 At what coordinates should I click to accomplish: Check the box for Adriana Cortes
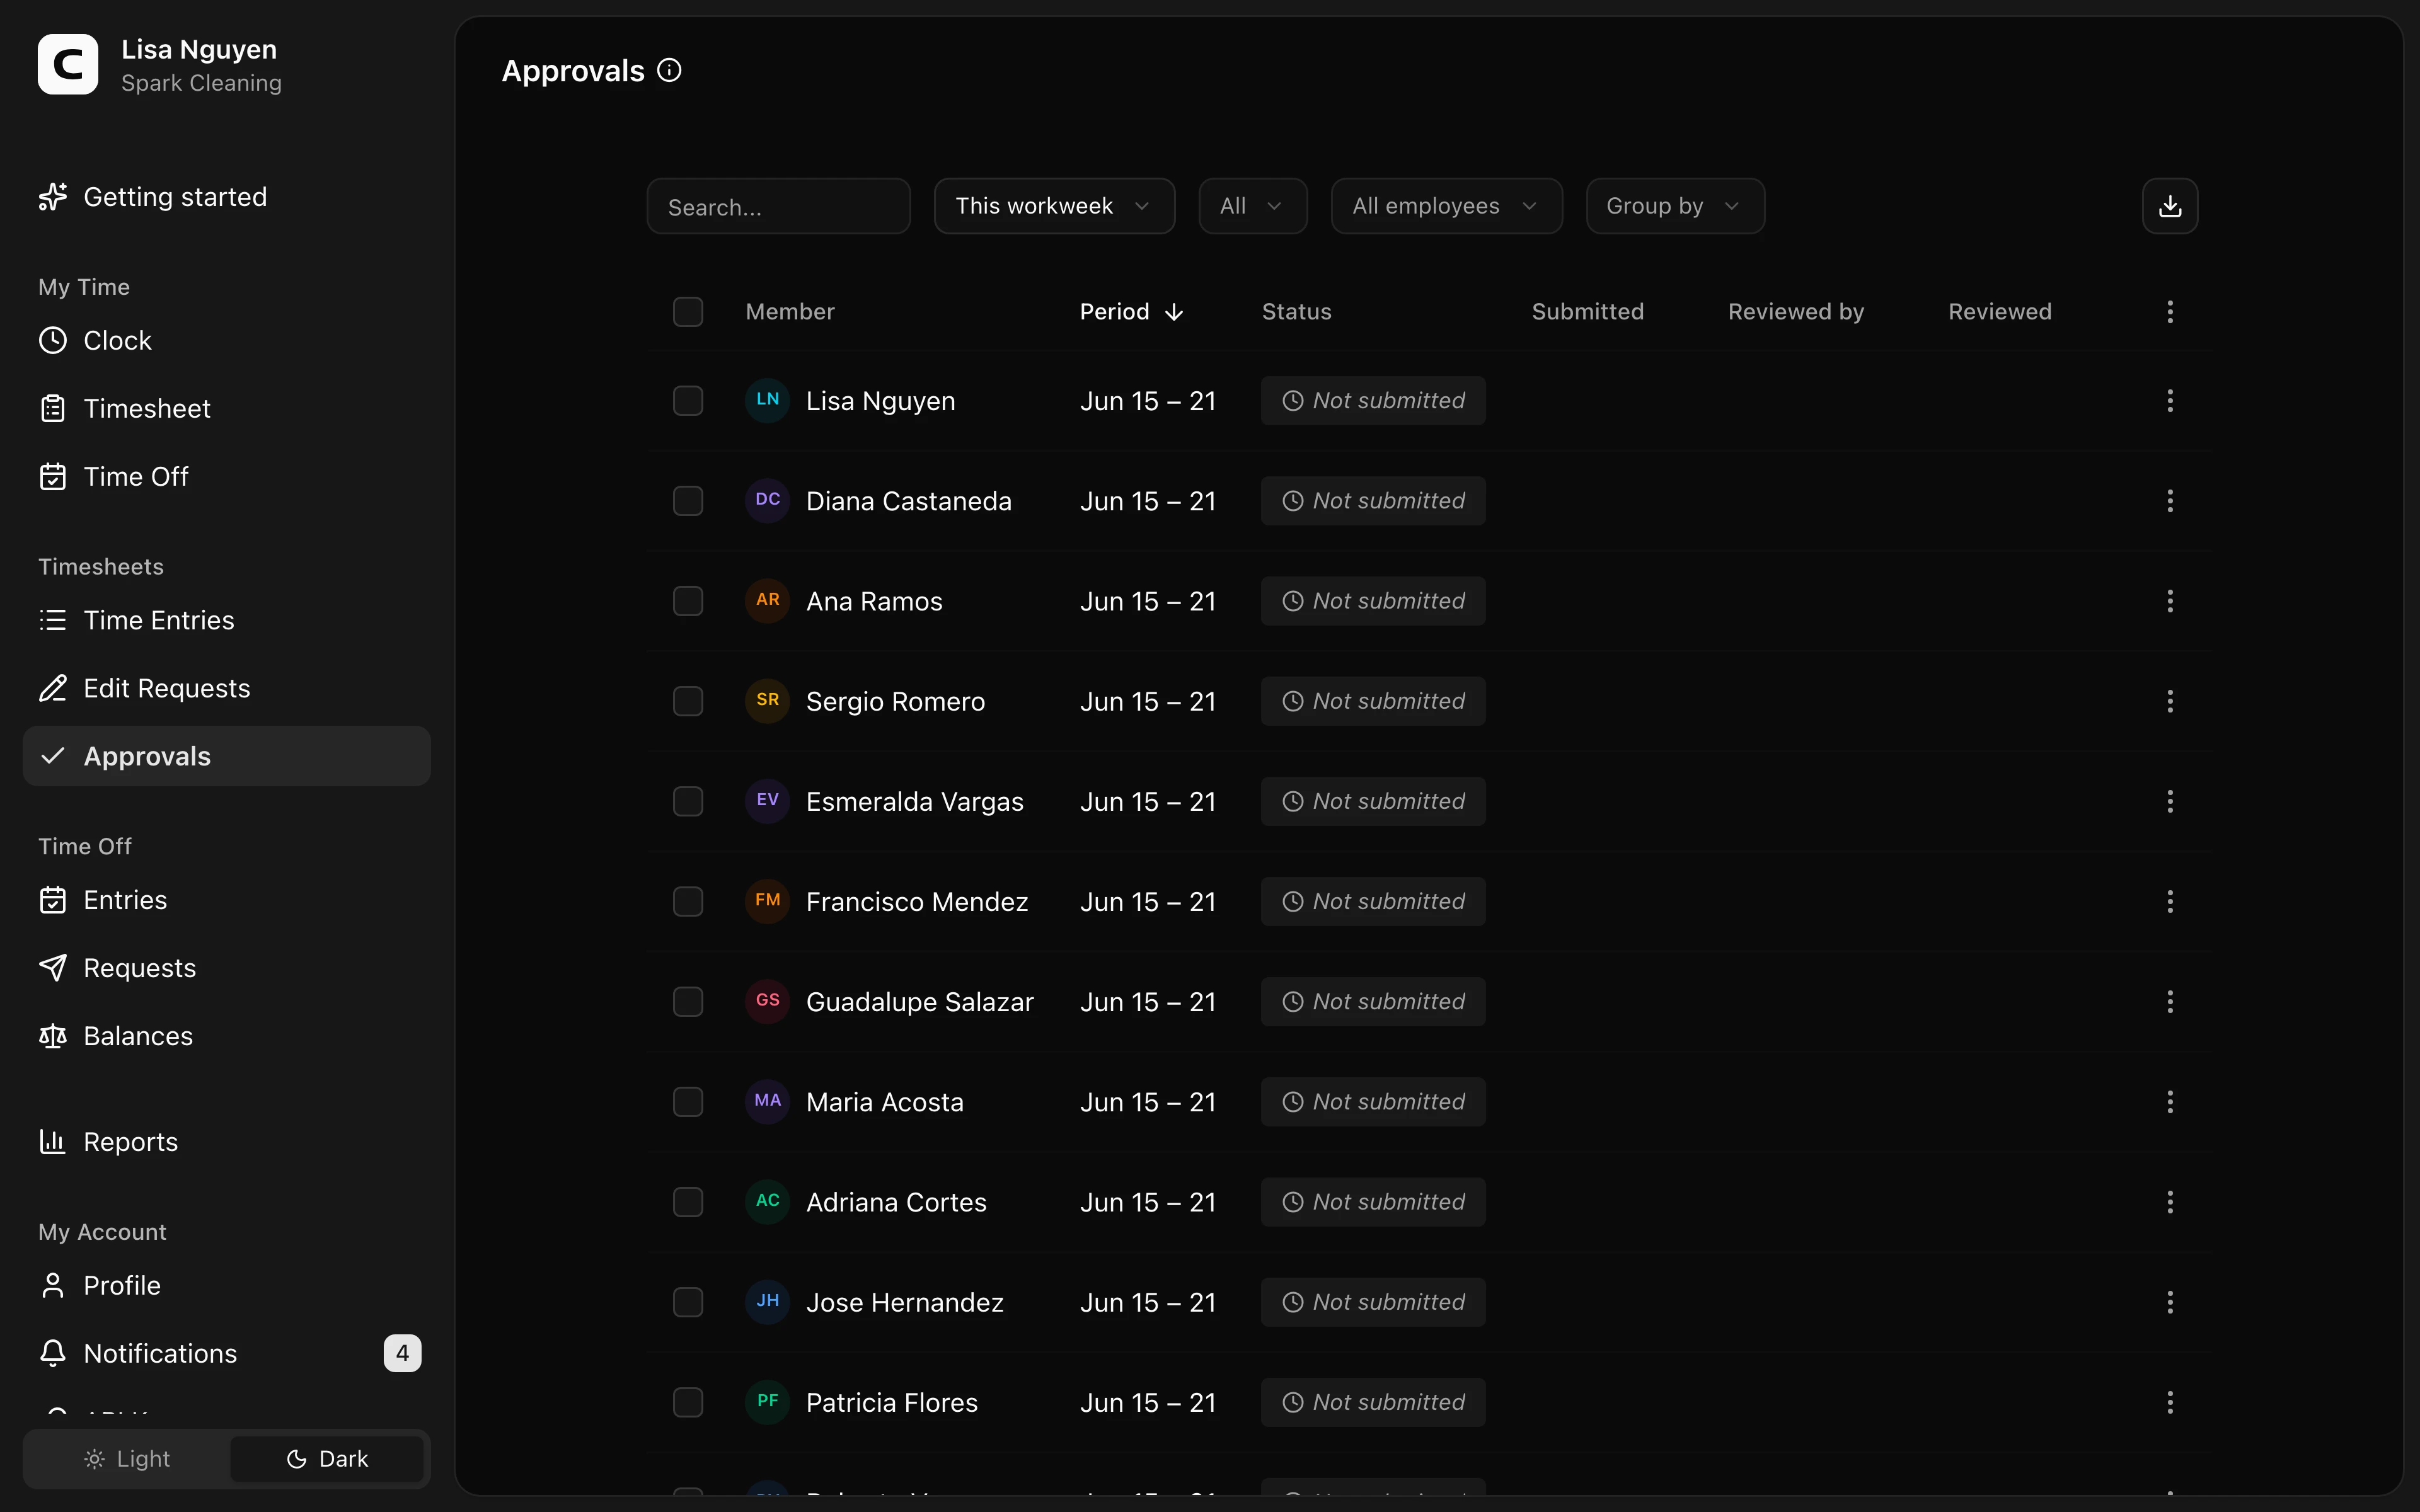[688, 1202]
